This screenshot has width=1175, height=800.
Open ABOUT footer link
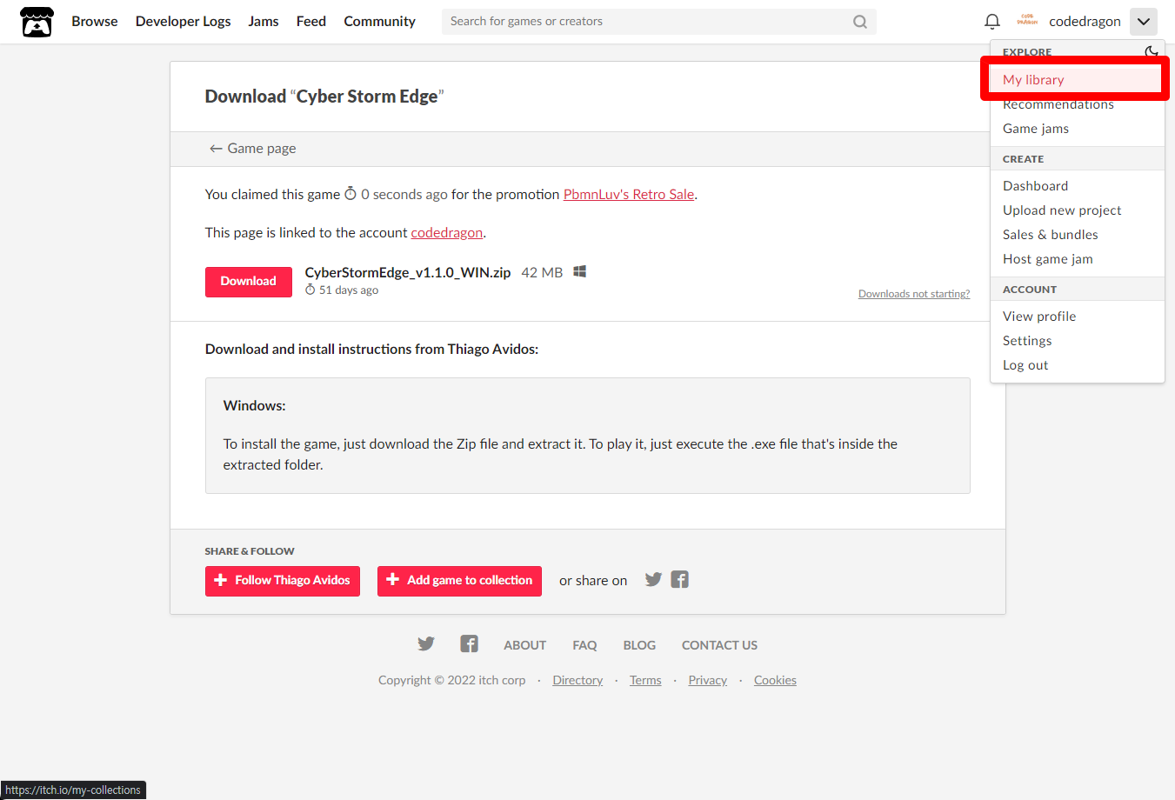coord(525,645)
